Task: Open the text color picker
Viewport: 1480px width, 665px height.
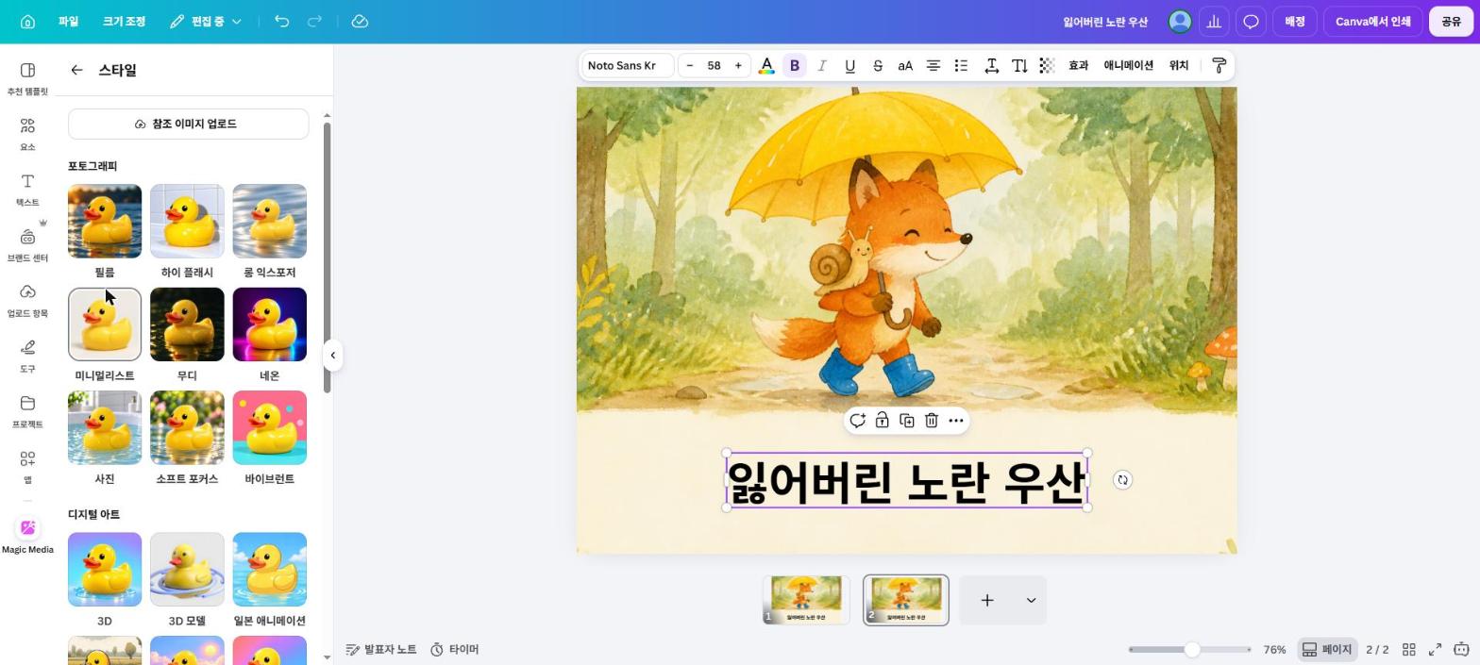Action: pyautogui.click(x=766, y=65)
